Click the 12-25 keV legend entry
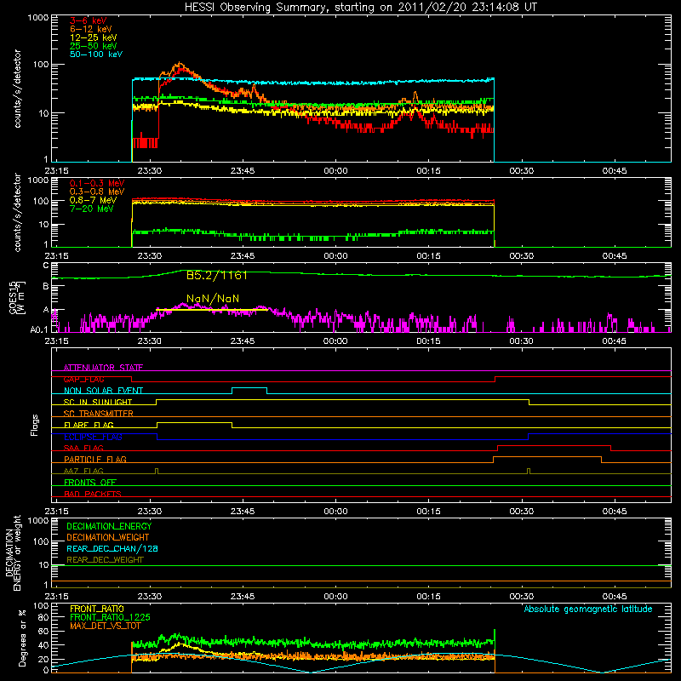Image resolution: width=681 pixels, height=681 pixels. (94, 37)
